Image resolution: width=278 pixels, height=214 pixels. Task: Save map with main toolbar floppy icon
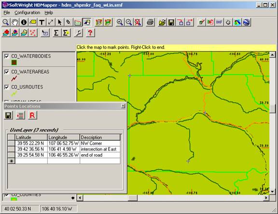(x=171, y=22)
